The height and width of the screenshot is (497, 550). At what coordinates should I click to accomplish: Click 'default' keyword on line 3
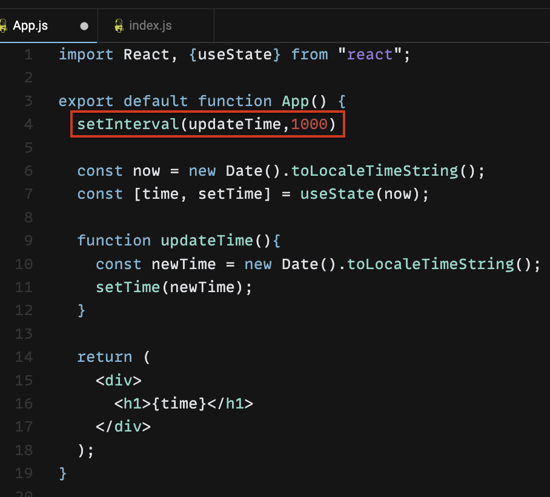[x=156, y=101]
